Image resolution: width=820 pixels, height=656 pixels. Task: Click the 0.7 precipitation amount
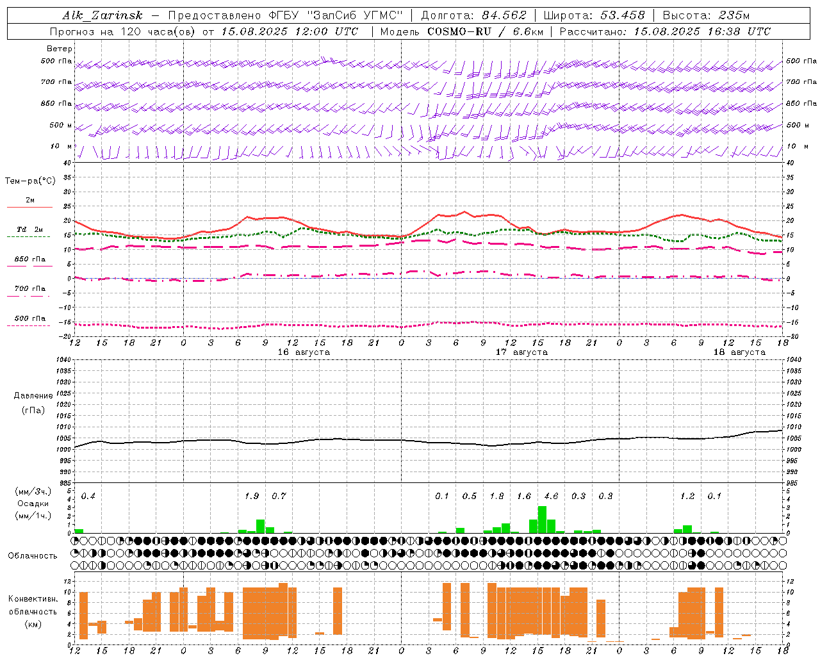[x=279, y=496]
